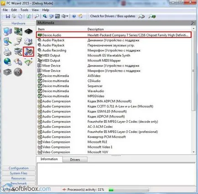
Task: Select the Device Audio row
Action: 114,35
